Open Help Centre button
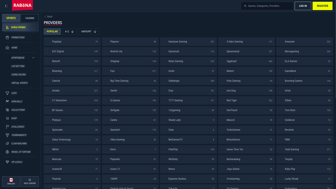 coord(30,181)
